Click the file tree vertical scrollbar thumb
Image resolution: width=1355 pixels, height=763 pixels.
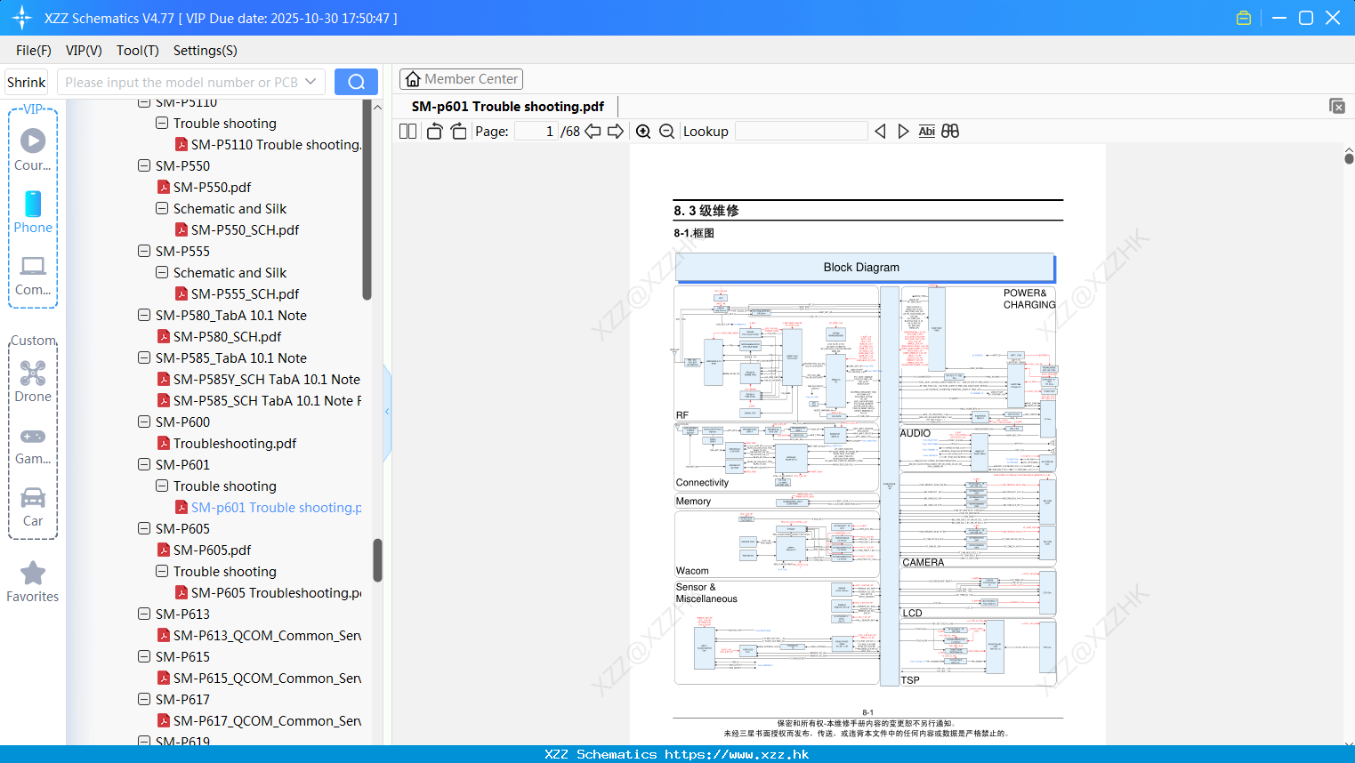click(377, 560)
